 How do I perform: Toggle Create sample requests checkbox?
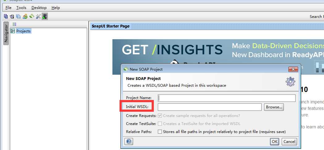coord(160,116)
